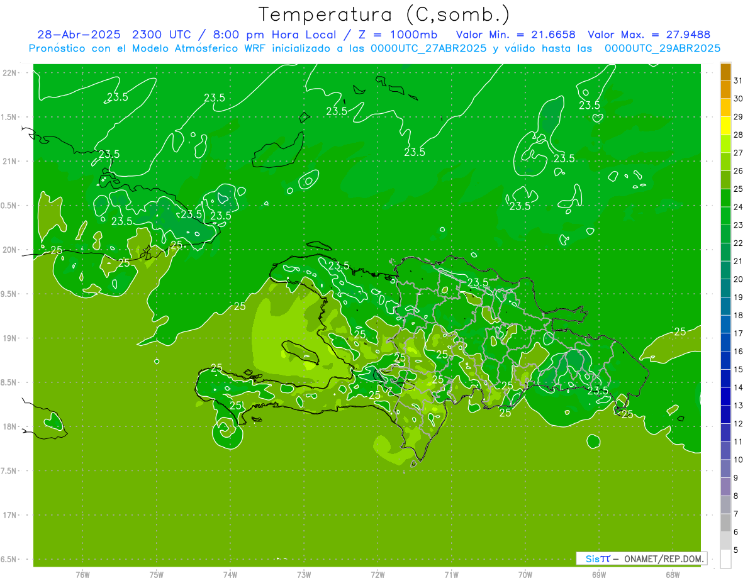This screenshot has height=583, width=755.
Task: Select the "69W" longitude label
Action: click(x=598, y=574)
